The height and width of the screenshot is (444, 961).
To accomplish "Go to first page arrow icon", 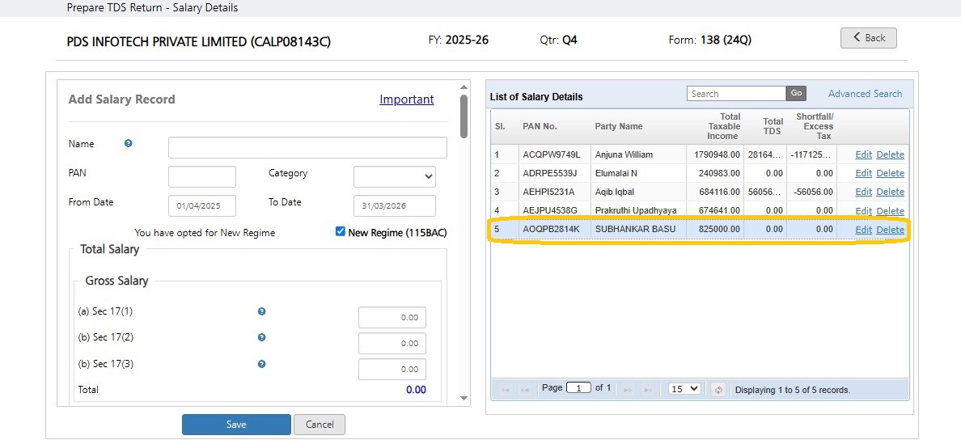I will pos(506,390).
